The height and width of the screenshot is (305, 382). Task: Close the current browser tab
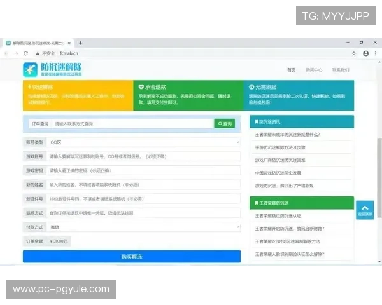click(69, 43)
